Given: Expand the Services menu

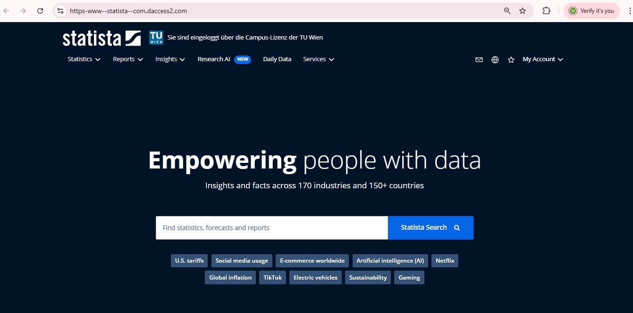Looking at the screenshot, I should pos(319,59).
